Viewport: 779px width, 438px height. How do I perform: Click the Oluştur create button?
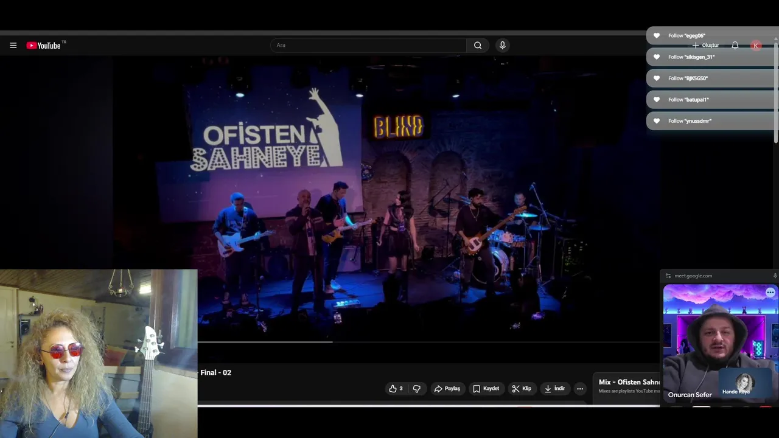pyautogui.click(x=706, y=45)
